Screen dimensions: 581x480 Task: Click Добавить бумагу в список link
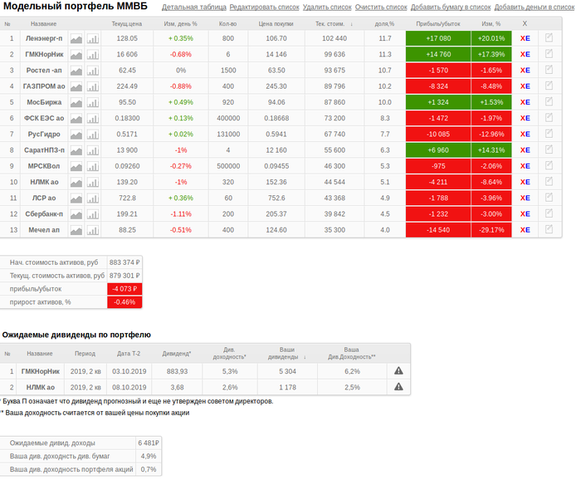coord(451,7)
